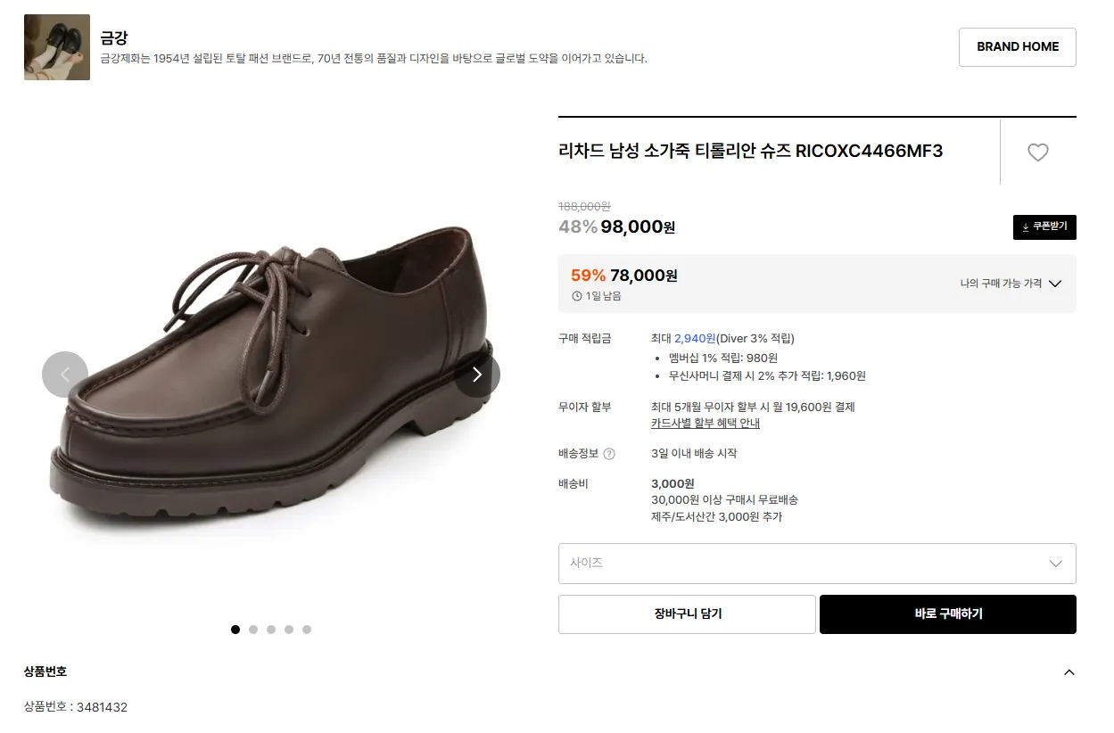Select the second image carousel dot
Screen dimensions: 1114x733
pyautogui.click(x=253, y=630)
